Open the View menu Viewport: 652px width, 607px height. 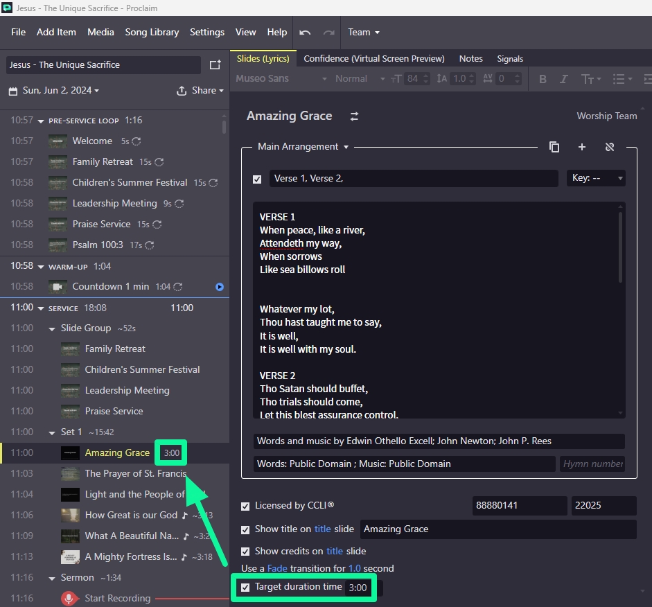point(246,33)
